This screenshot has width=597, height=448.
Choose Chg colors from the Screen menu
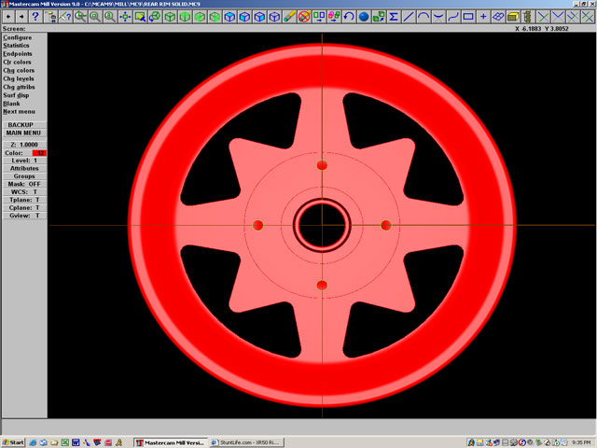click(19, 70)
